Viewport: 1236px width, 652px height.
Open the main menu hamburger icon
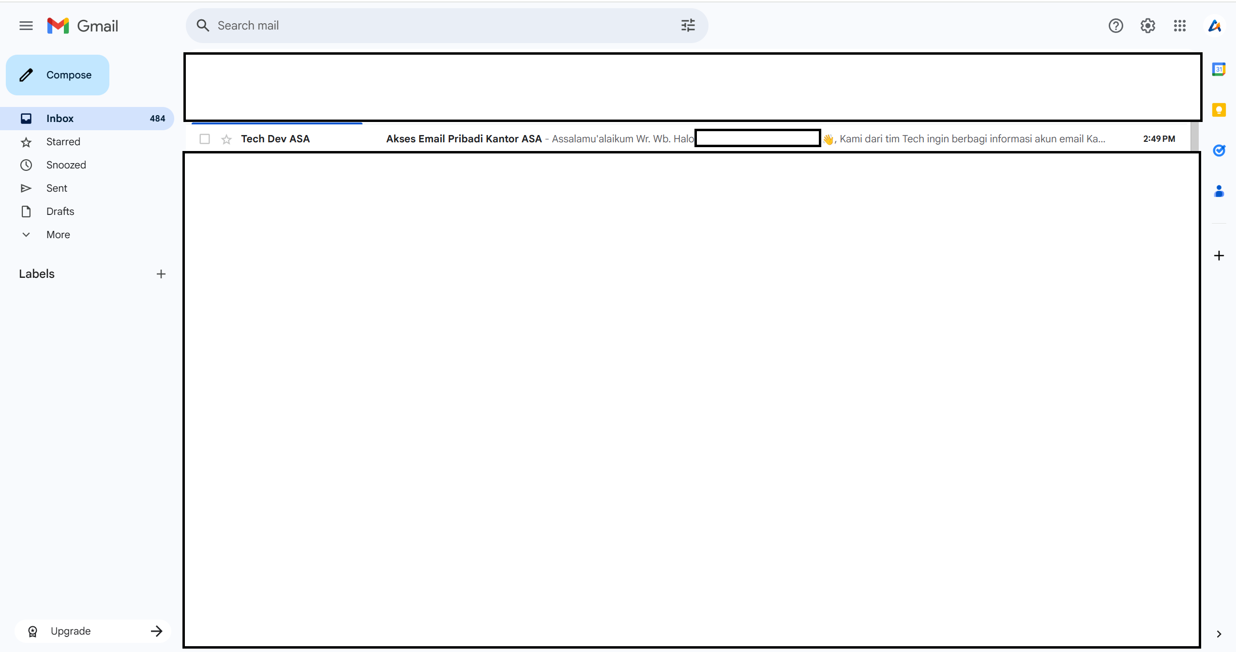click(x=26, y=26)
